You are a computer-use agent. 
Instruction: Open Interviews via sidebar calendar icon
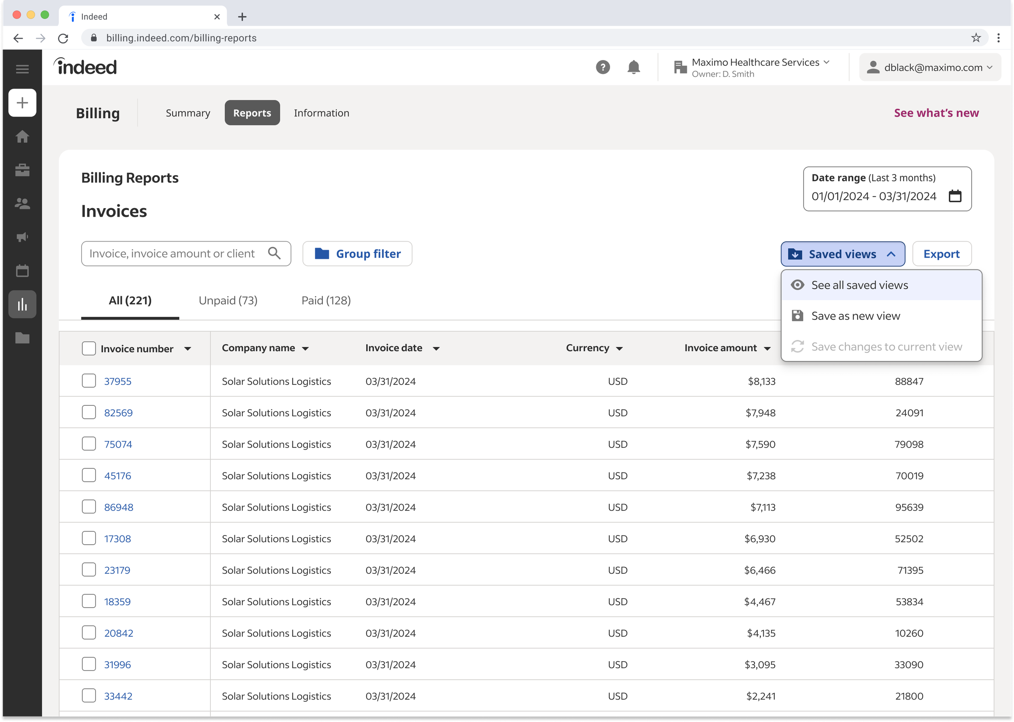point(22,271)
